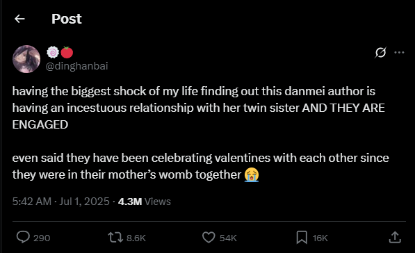Screen dimensions: 415x253
Task: Click the post text body
Action: point(201,133)
